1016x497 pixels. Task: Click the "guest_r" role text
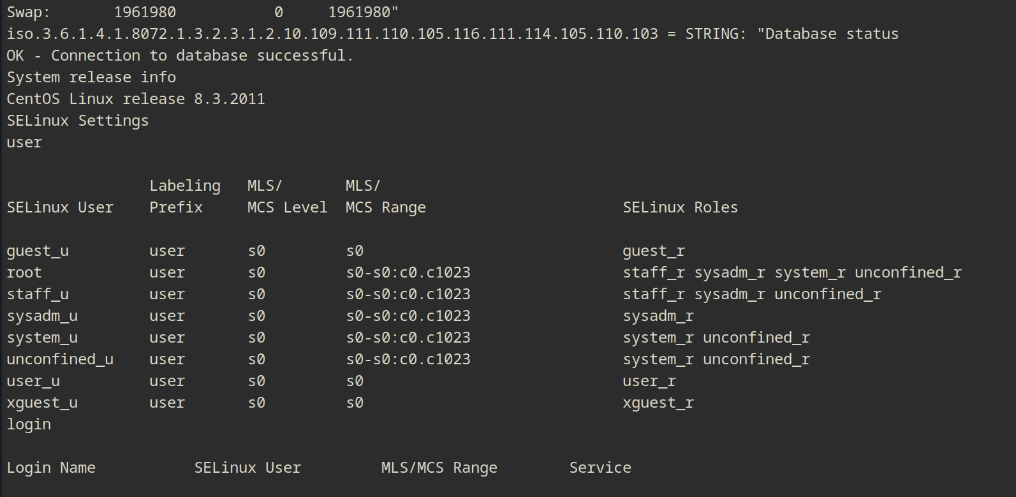654,251
